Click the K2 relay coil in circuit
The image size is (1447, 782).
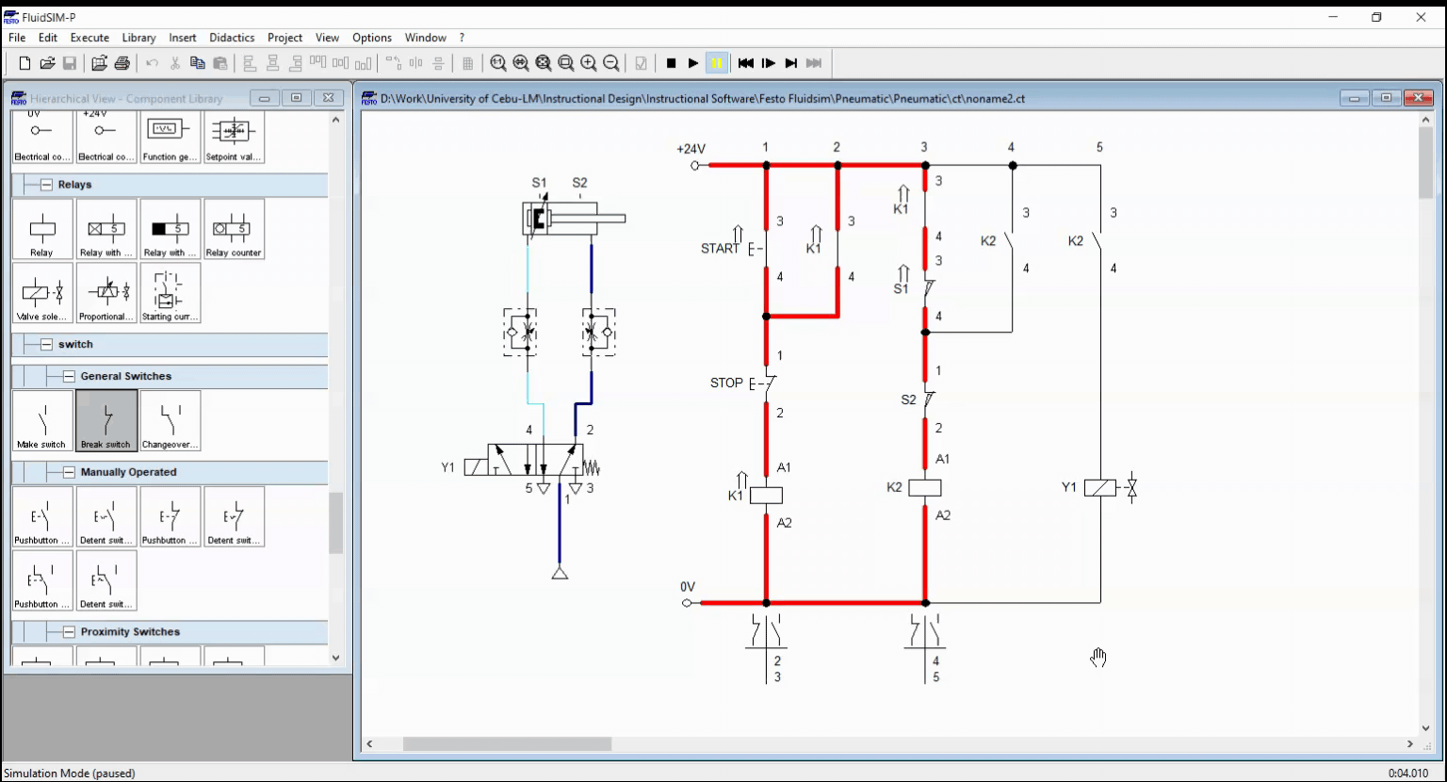pos(925,487)
